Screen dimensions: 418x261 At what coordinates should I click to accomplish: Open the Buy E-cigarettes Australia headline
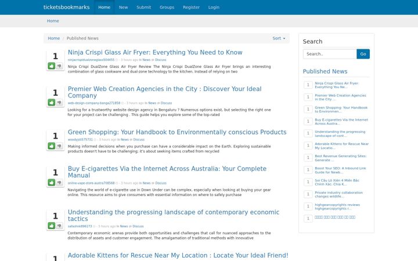click(x=167, y=172)
